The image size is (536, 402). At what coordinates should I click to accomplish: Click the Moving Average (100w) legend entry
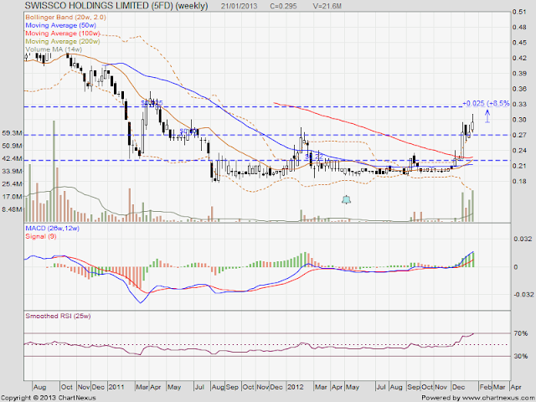(x=63, y=33)
